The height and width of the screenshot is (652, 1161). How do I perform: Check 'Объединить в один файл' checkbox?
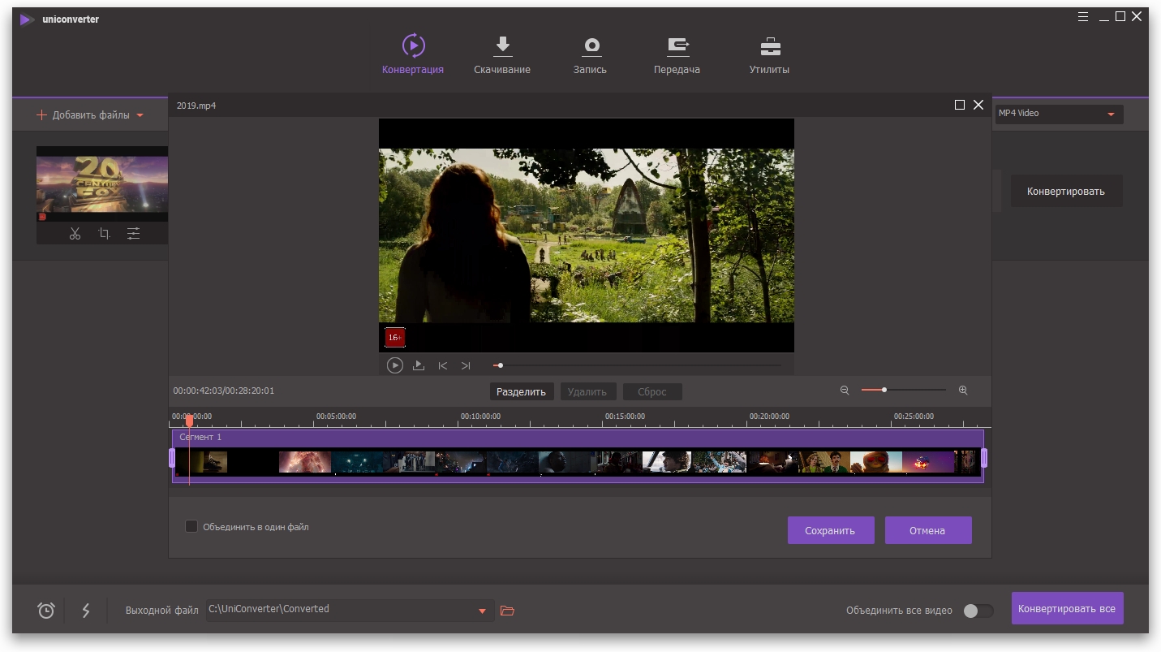pos(191,527)
